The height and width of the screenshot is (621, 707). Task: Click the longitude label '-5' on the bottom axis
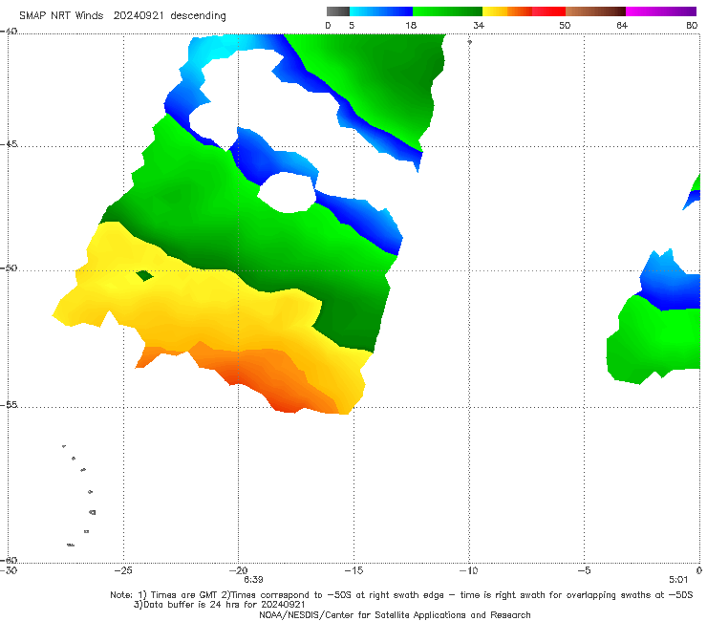tap(584, 570)
